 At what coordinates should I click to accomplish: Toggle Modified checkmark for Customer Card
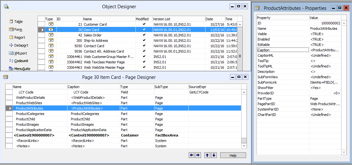[144, 24]
